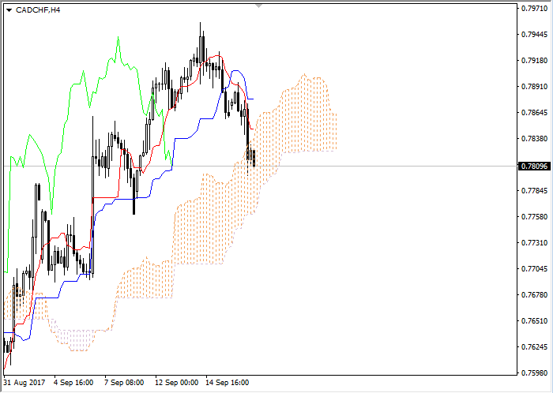Click the 7 Sep 08:00 time label
Screen dimensions: 553x393
tap(124, 383)
